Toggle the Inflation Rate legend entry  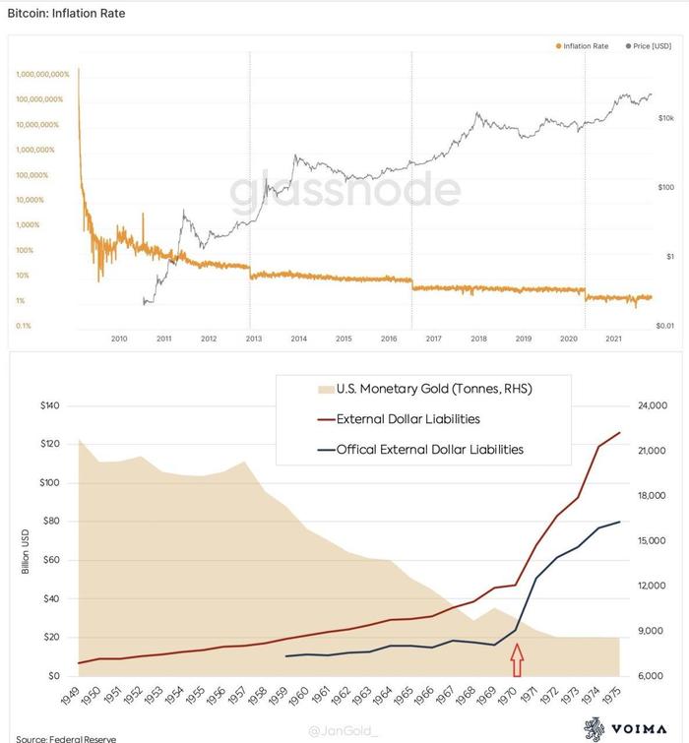[583, 45]
